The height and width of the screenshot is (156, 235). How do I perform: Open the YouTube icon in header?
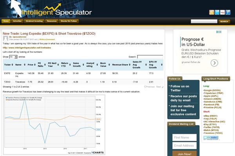(222, 12)
